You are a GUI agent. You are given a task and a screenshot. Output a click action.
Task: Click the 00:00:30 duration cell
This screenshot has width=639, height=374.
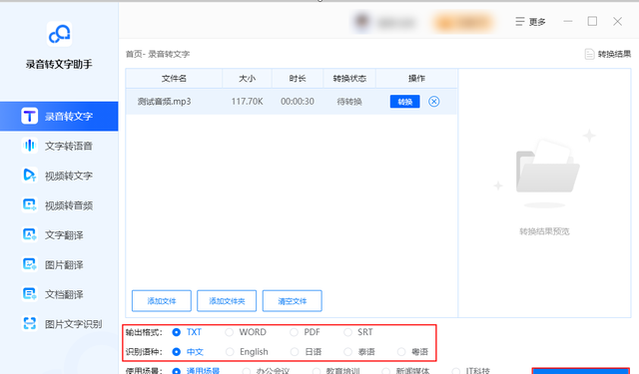[298, 102]
